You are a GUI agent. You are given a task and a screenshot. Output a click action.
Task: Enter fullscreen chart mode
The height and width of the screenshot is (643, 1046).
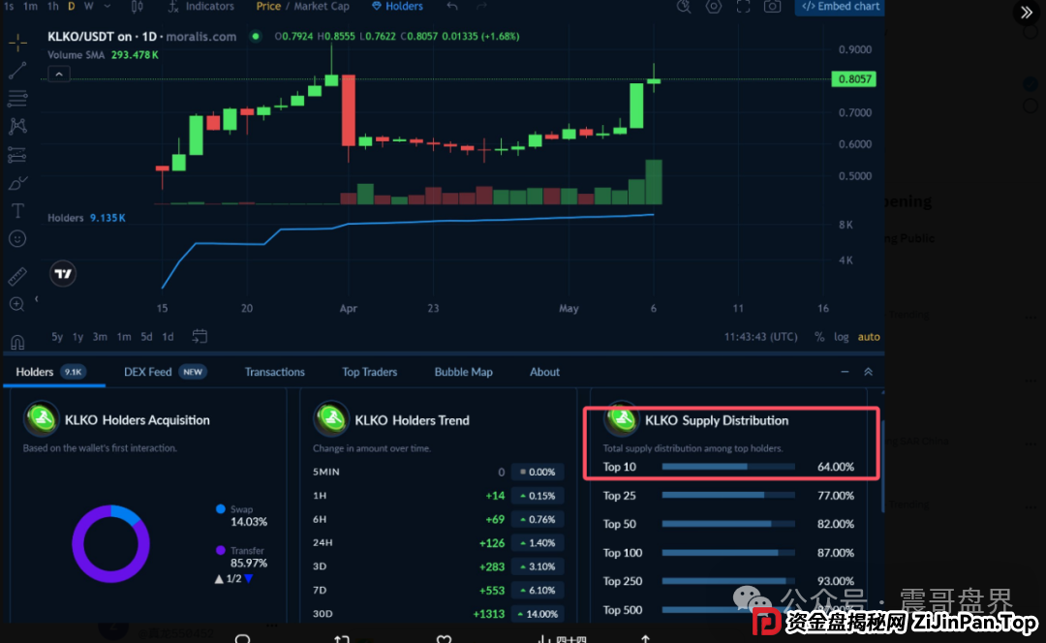pyautogui.click(x=744, y=8)
